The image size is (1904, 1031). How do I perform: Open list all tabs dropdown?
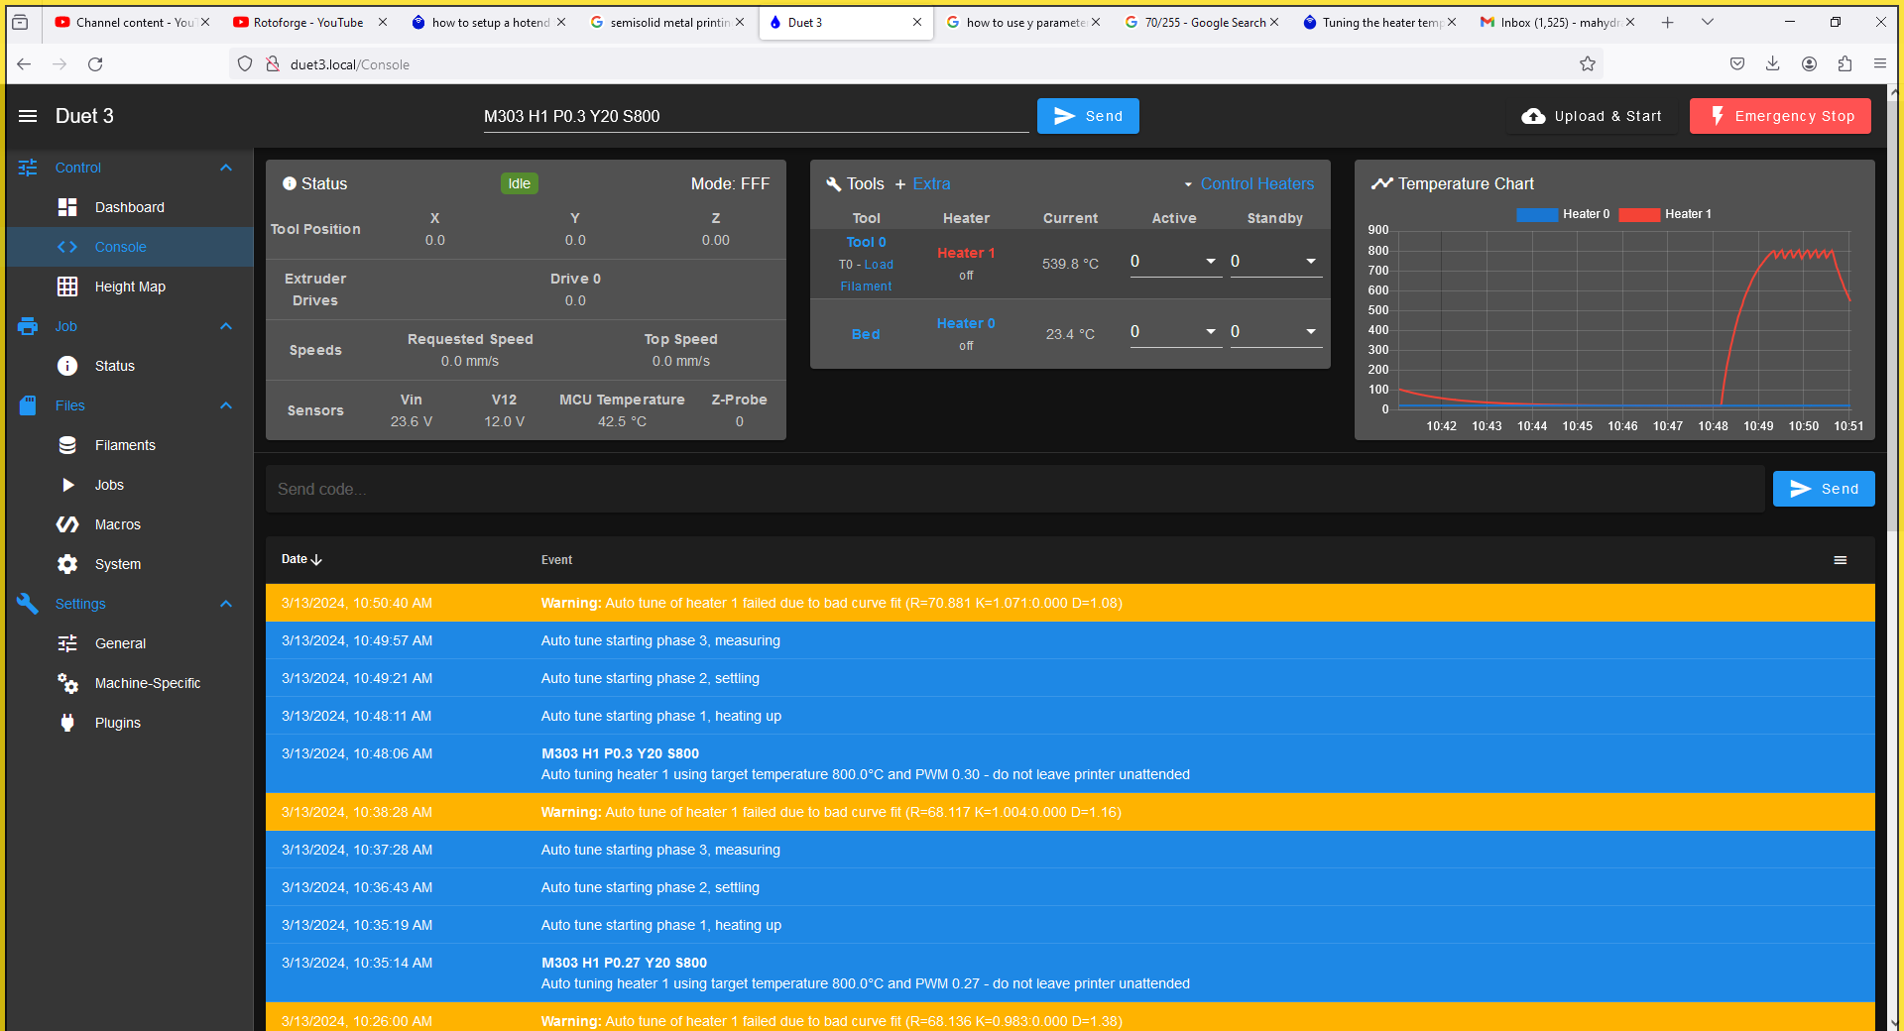coord(1708,22)
